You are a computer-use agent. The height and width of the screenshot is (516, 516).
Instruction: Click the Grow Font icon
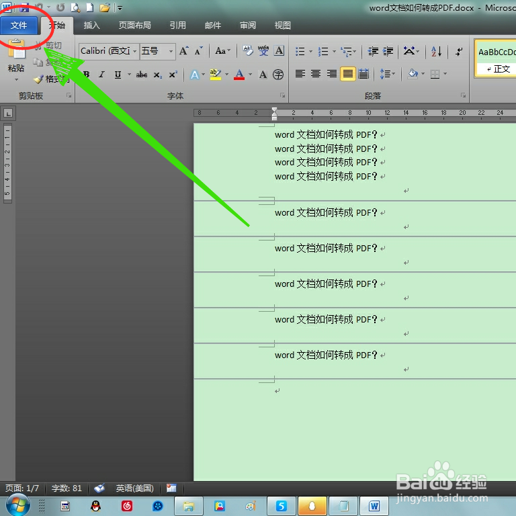coord(183,51)
